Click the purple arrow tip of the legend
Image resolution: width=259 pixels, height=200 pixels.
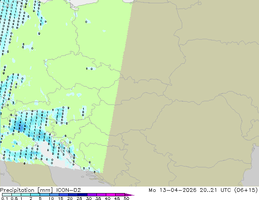[x=129, y=195]
